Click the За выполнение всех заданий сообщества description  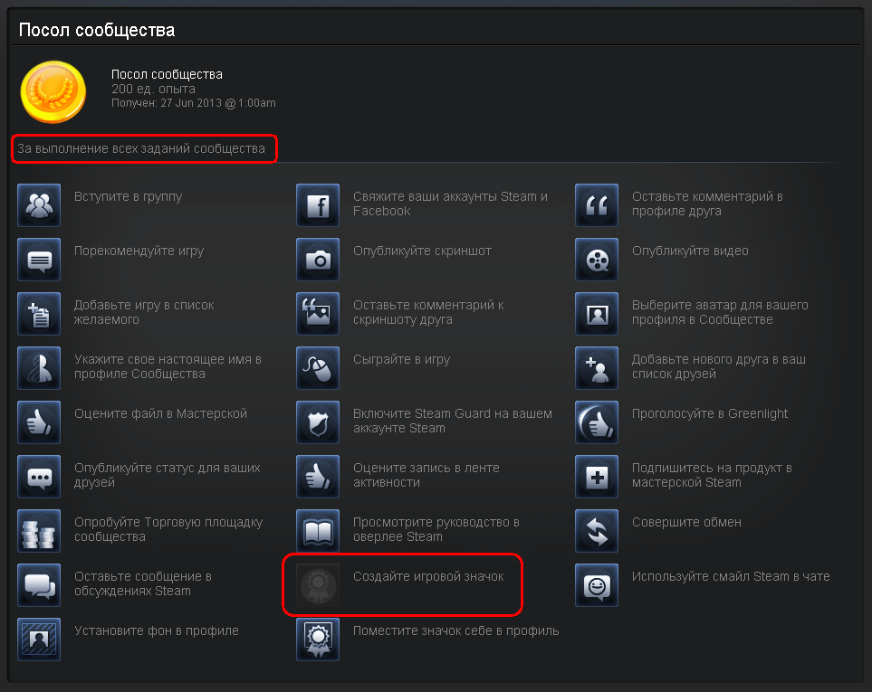(141, 149)
